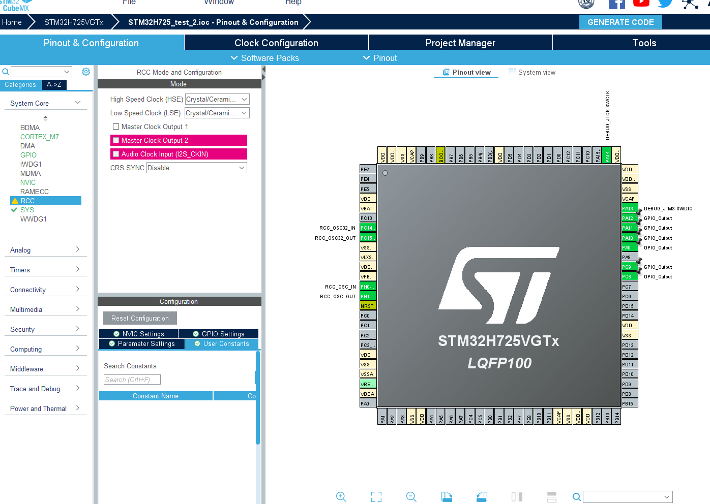Select pin PH0 RCC_OSC_IN
The image size is (710, 504).
(368, 287)
